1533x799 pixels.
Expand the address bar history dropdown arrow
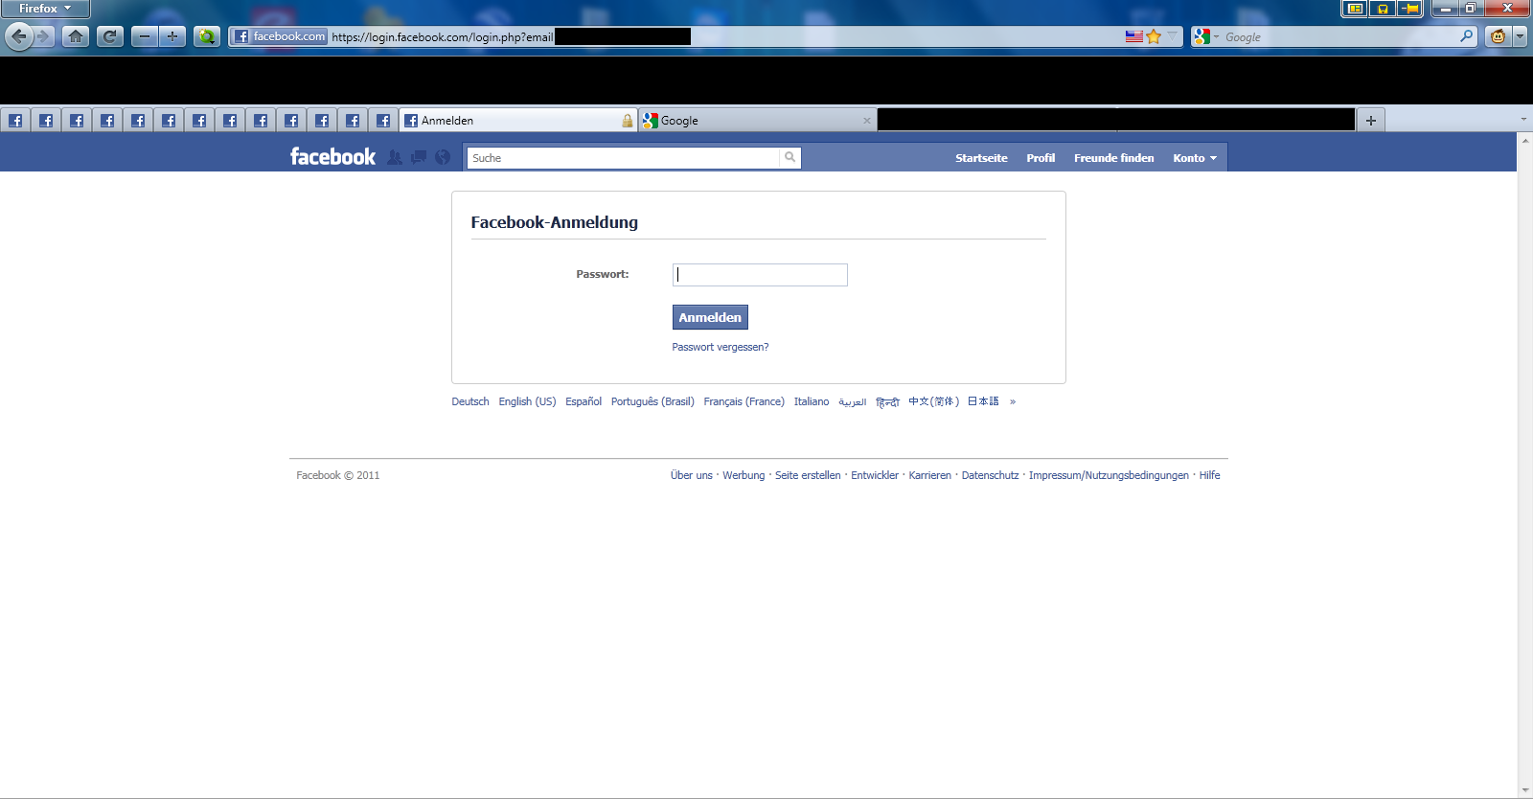pos(1172,36)
